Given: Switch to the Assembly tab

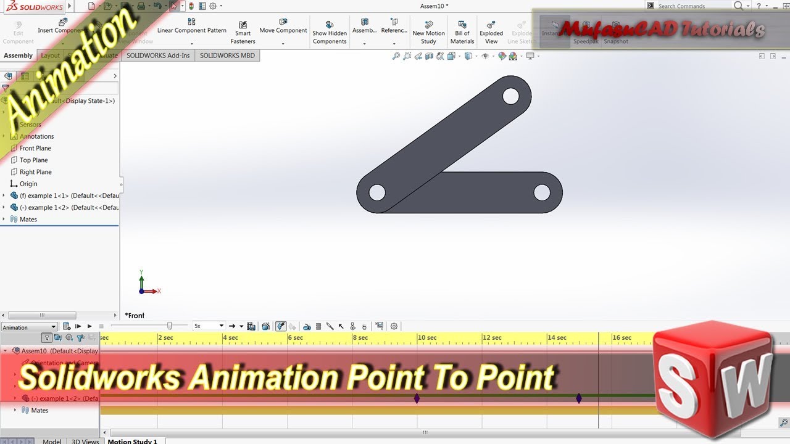Looking at the screenshot, I should click(18, 55).
